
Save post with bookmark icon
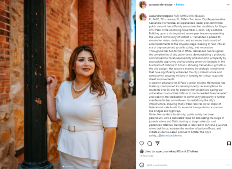click(x=229, y=143)
